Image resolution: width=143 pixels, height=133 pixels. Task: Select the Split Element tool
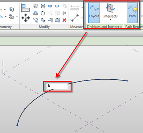point(50,6)
